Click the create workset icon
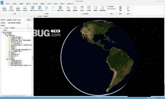The image size is (165, 99). tap(33, 8)
